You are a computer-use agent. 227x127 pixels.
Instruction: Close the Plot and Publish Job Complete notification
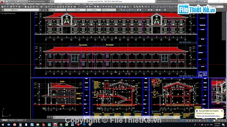222,111
